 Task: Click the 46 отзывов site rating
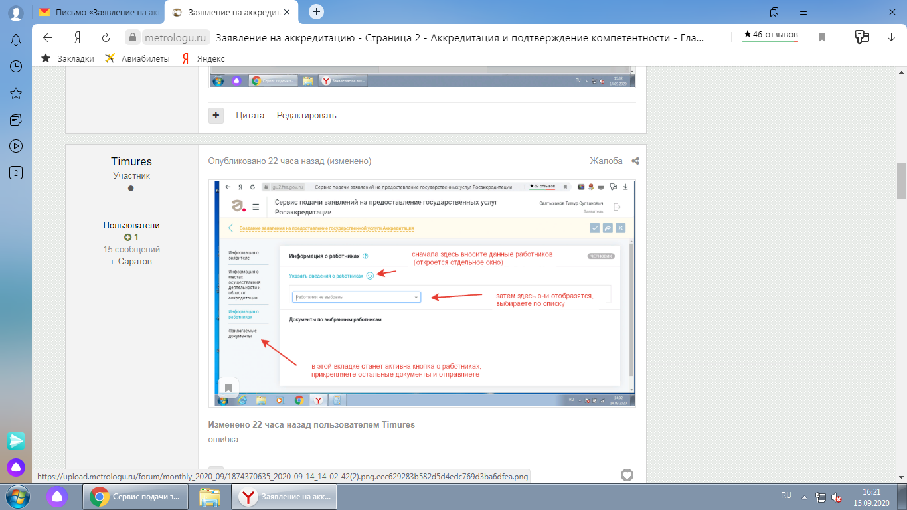770,35
